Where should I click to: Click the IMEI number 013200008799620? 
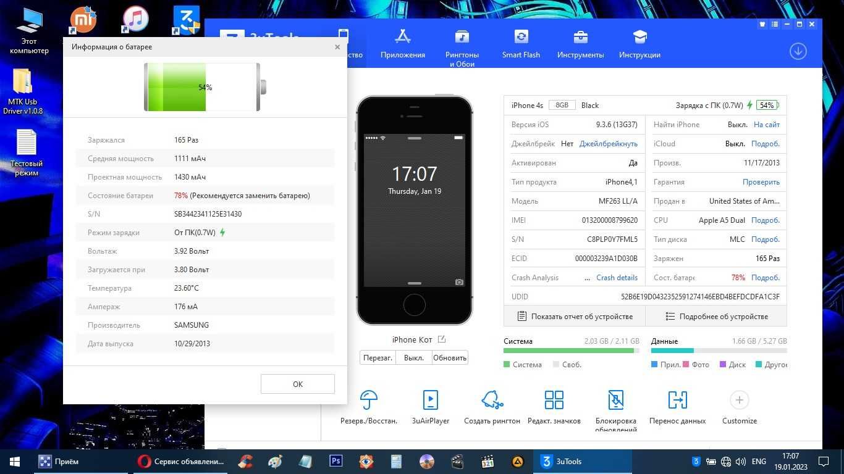[610, 220]
